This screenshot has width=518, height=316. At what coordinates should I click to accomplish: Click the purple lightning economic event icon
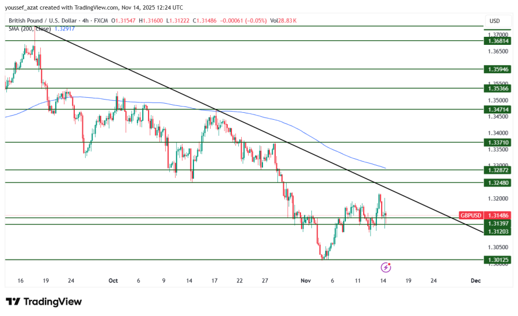click(x=386, y=267)
